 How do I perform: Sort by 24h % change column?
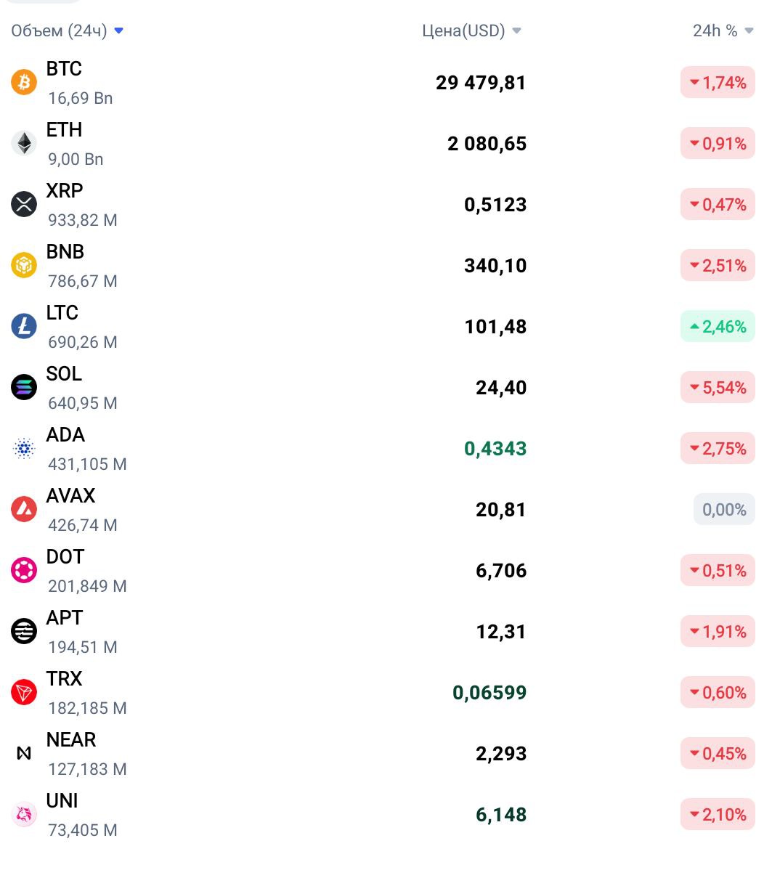pyautogui.click(x=723, y=31)
